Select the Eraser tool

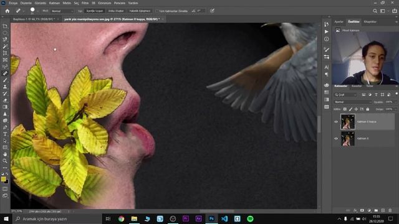coord(5,100)
